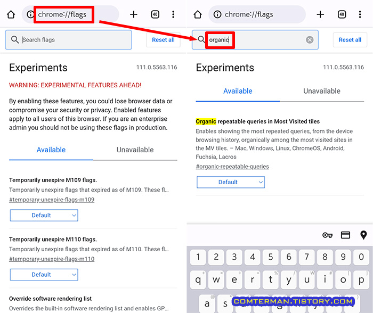The height and width of the screenshot is (313, 373).
Task: Tap the letter y key on keyboard
Action: 289,279
